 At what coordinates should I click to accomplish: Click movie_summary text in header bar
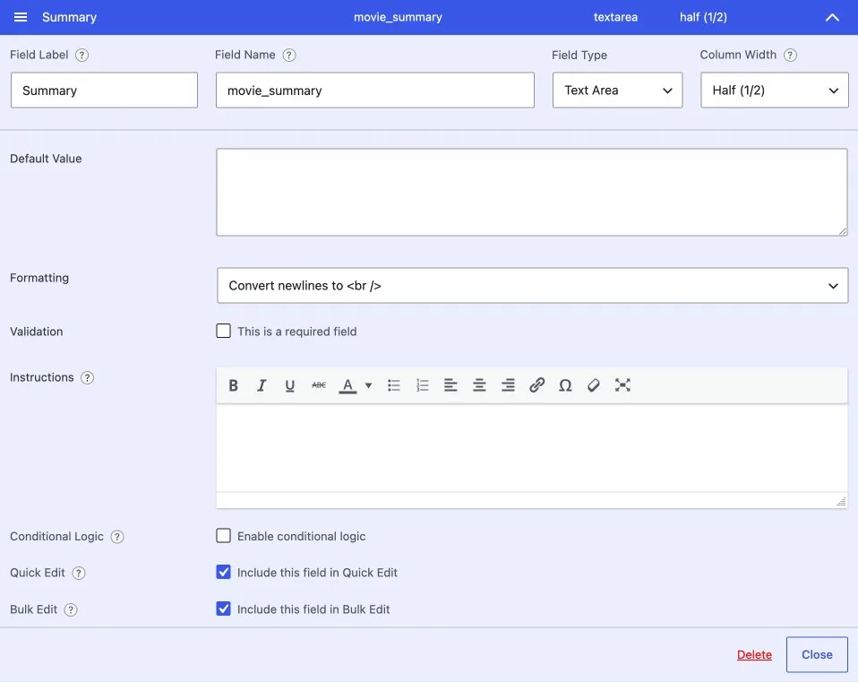[x=398, y=17]
